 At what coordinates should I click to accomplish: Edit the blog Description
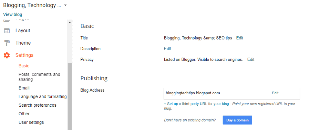(167, 49)
